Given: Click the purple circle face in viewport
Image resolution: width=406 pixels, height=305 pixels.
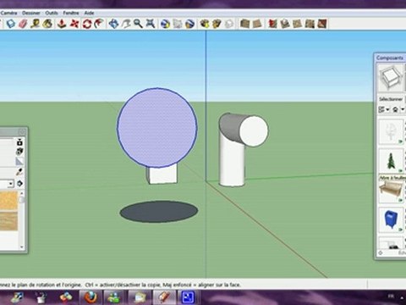Looking at the screenshot, I should (157, 128).
